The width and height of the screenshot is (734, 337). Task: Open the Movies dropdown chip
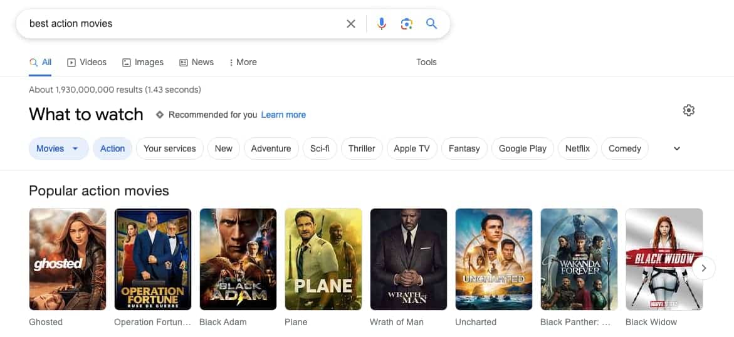coord(58,148)
